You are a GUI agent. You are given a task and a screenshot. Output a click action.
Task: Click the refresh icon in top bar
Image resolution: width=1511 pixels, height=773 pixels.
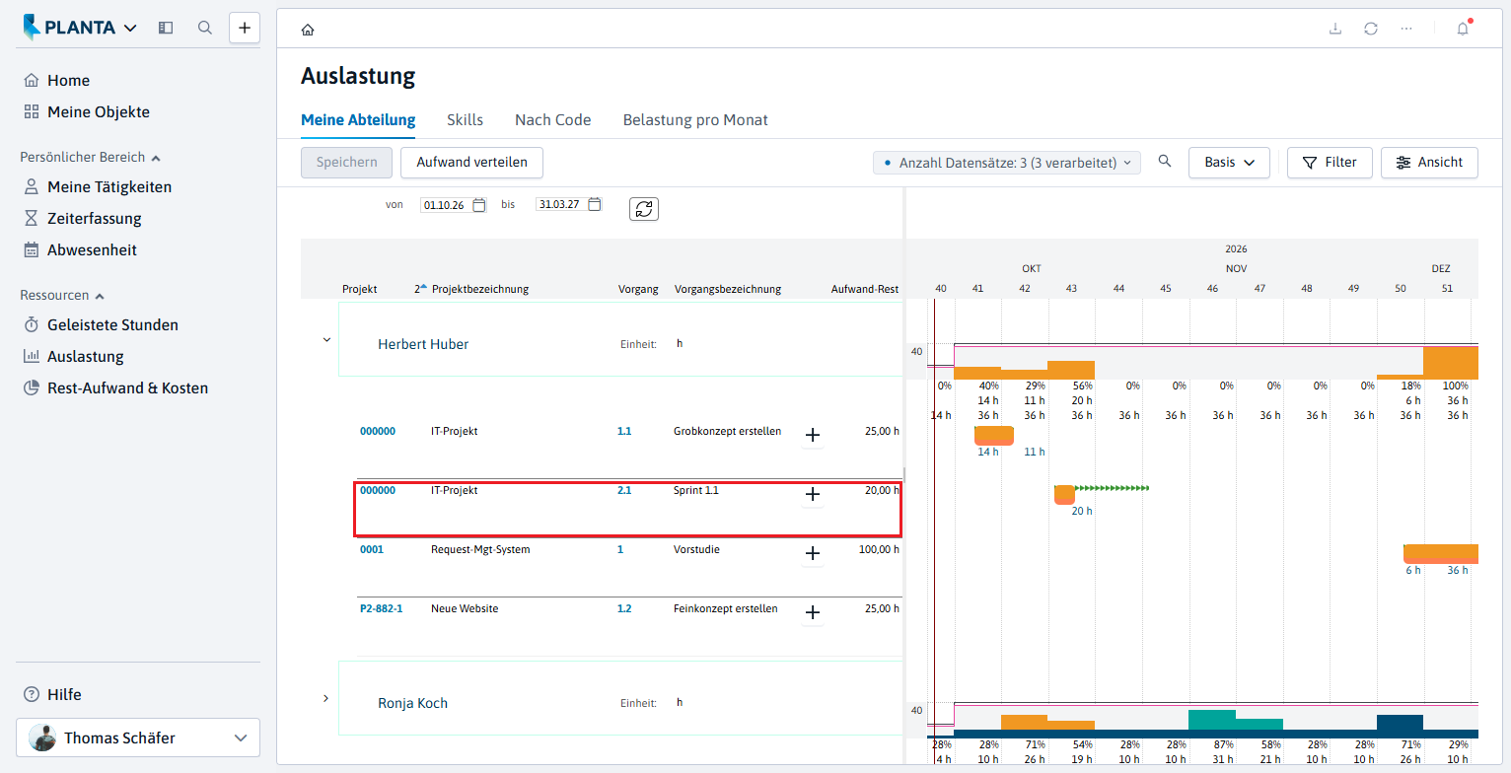[x=1371, y=29]
